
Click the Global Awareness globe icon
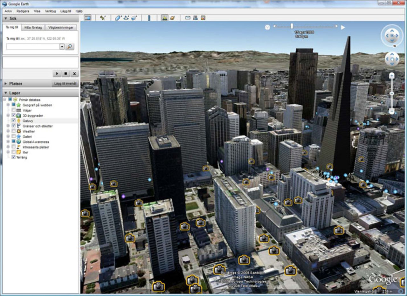tap(19, 142)
